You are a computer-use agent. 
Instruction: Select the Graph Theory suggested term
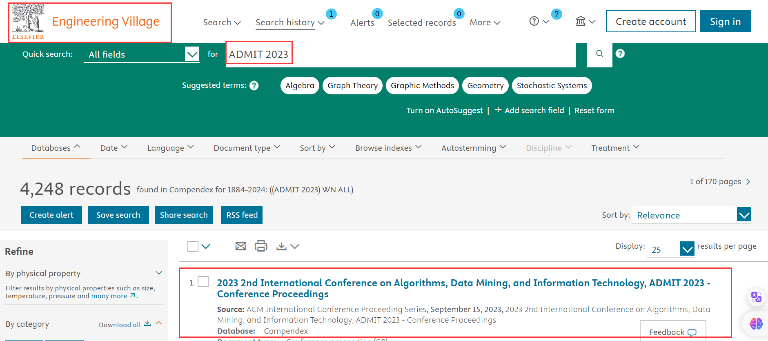click(352, 86)
